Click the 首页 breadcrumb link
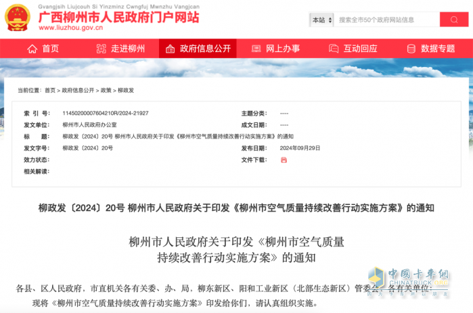The image size is (473, 313). point(50,90)
